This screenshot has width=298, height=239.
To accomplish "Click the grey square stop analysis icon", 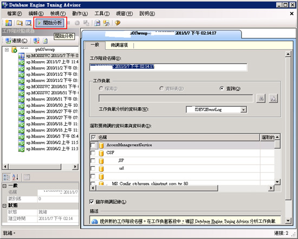I will point(69,23).
